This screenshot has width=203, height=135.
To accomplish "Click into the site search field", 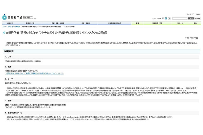I will [x=180, y=18].
